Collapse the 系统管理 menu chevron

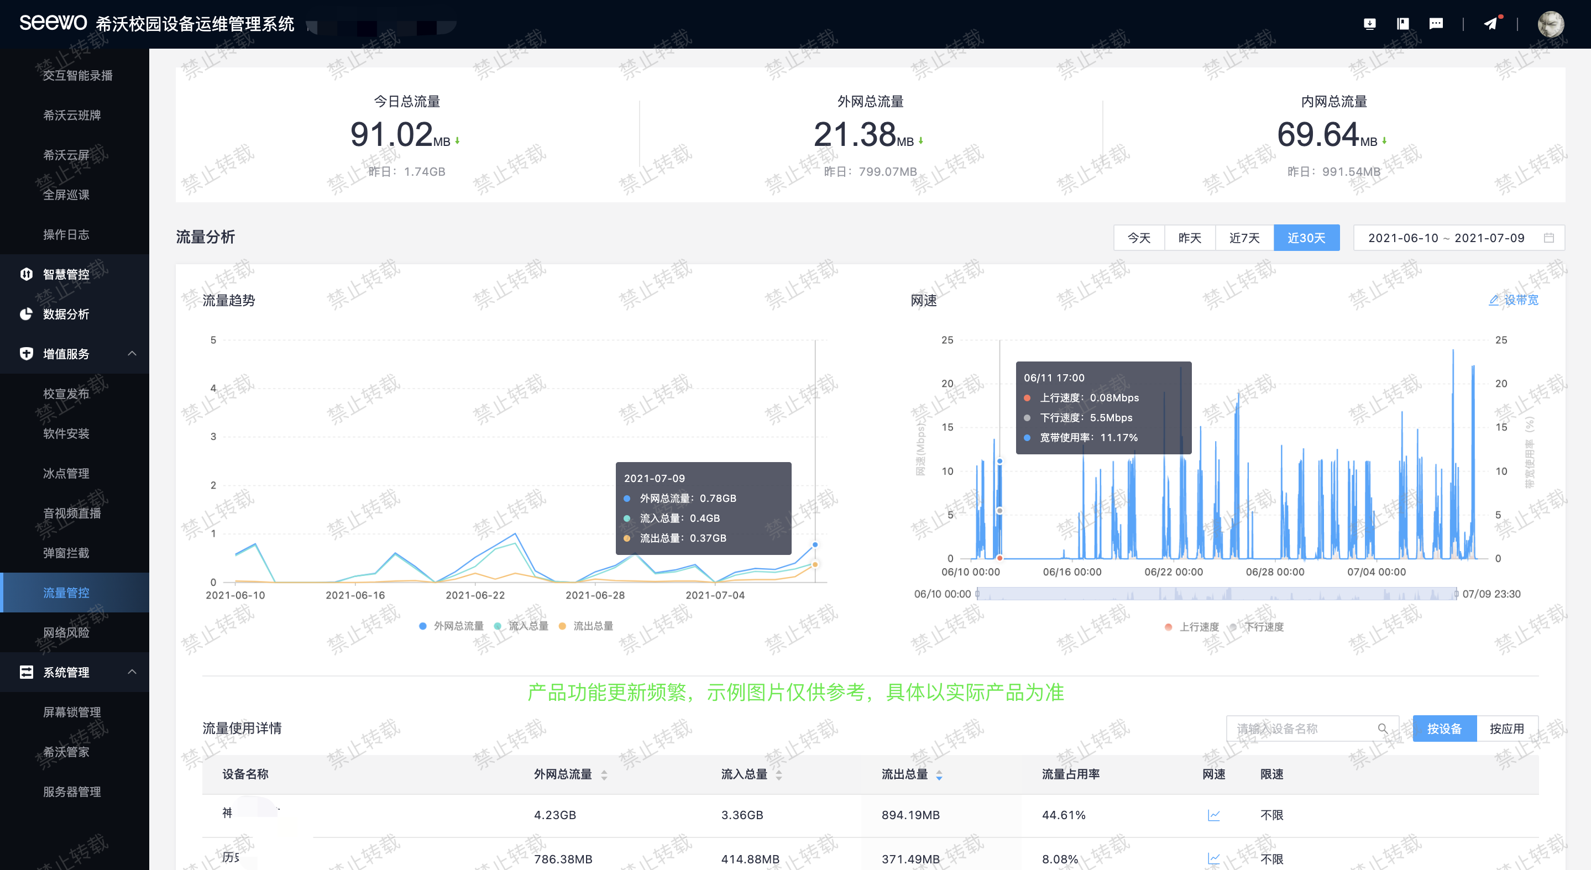[132, 672]
